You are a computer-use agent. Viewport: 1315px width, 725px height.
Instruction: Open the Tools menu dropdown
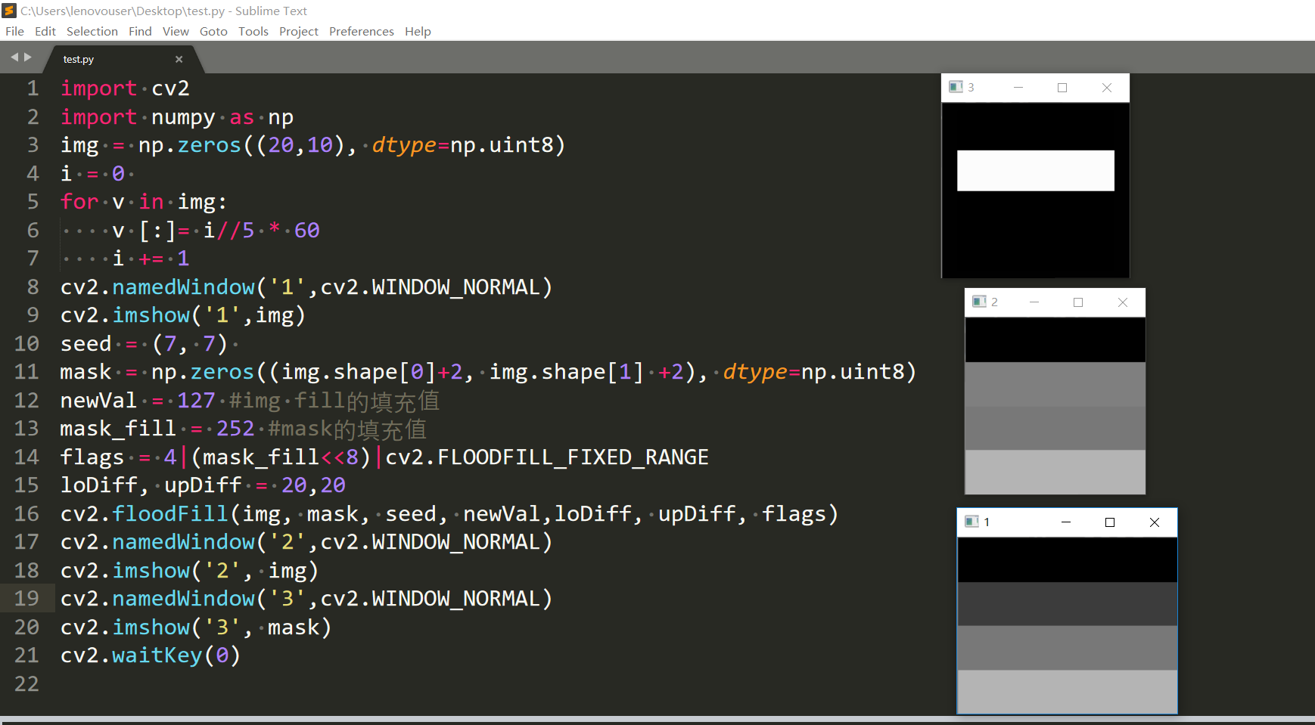[x=253, y=31]
